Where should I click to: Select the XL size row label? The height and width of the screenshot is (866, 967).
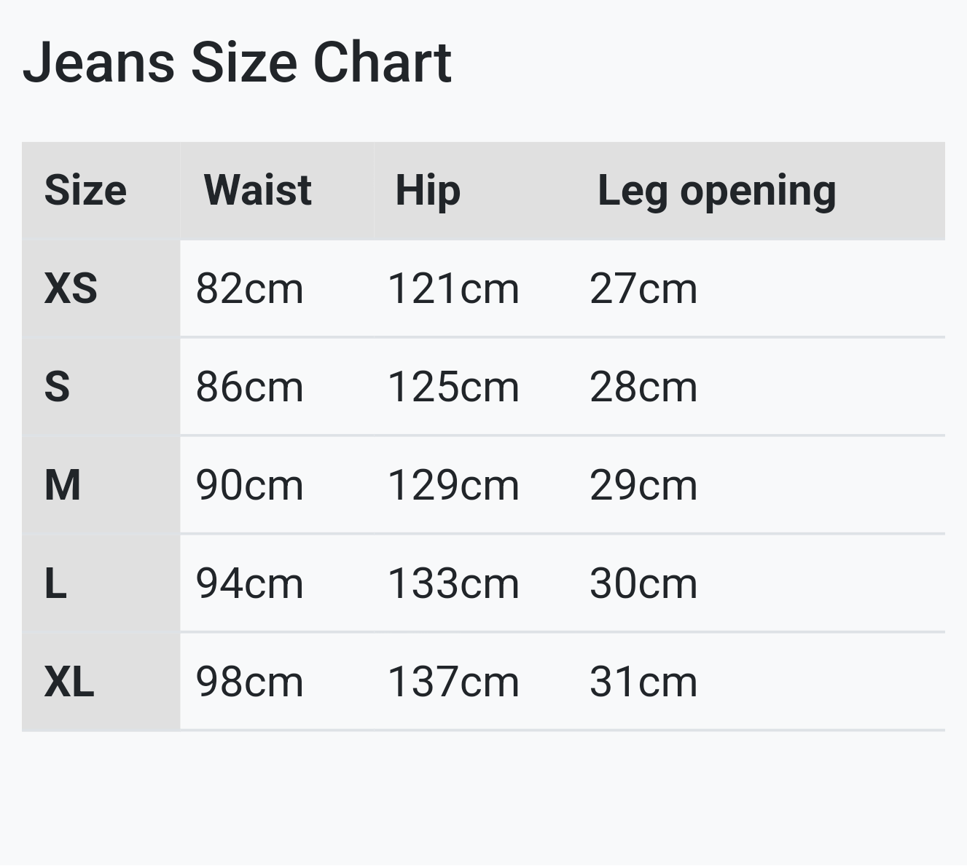tap(69, 682)
